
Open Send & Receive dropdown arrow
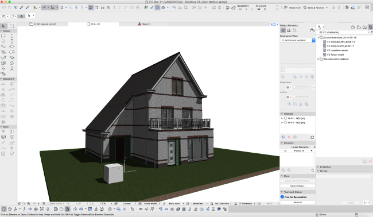327,7
